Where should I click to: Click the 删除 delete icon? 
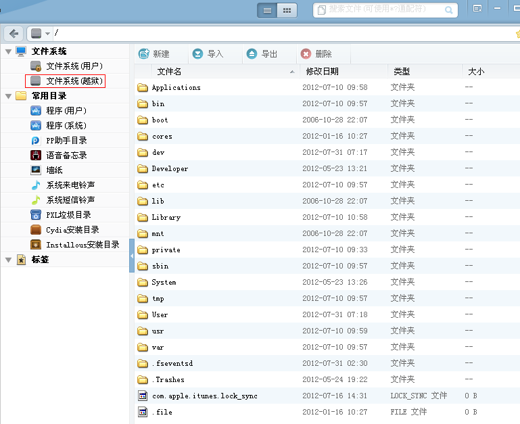tap(306, 54)
